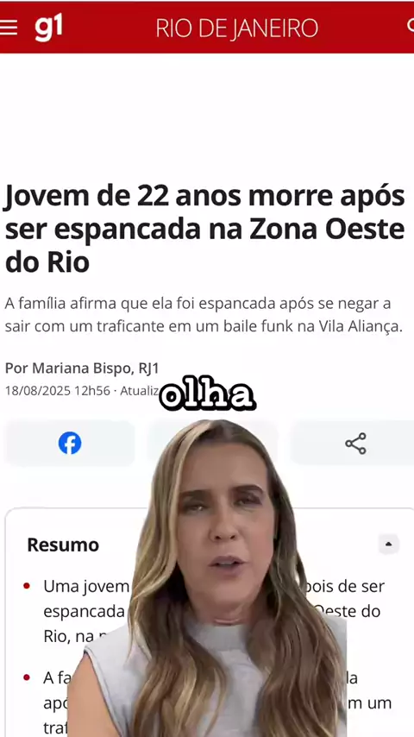Open search via magnifier icon in header

(411, 26)
